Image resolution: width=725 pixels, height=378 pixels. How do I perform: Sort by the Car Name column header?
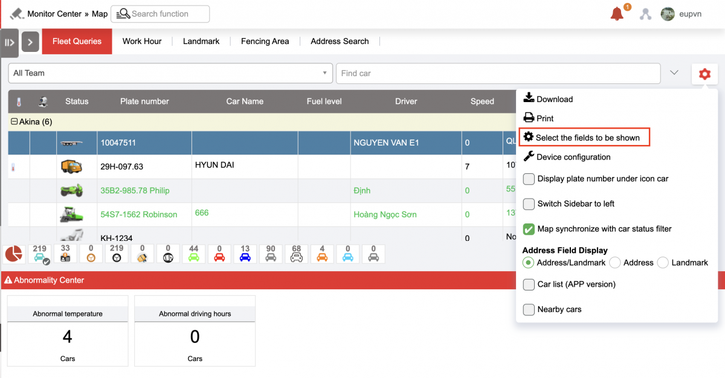245,101
